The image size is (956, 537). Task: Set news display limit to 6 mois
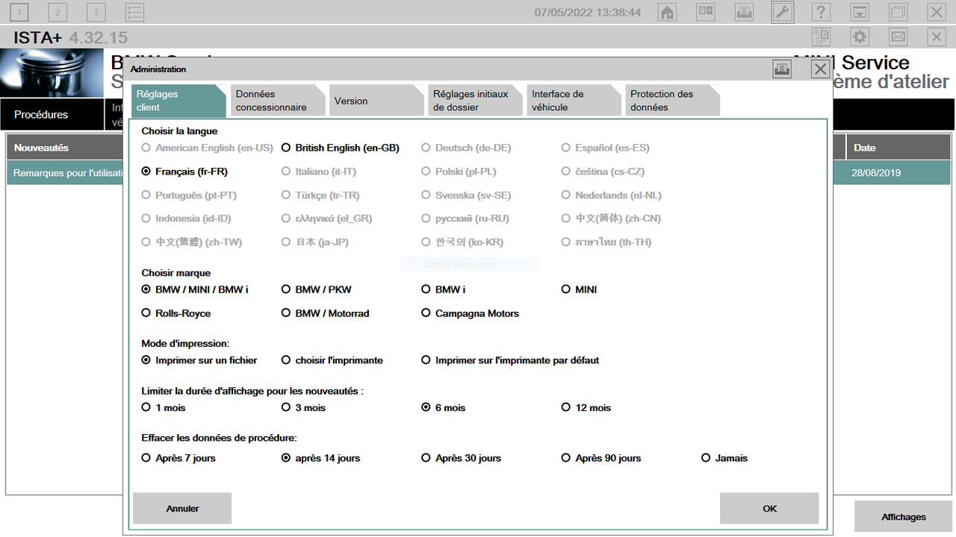(444, 407)
